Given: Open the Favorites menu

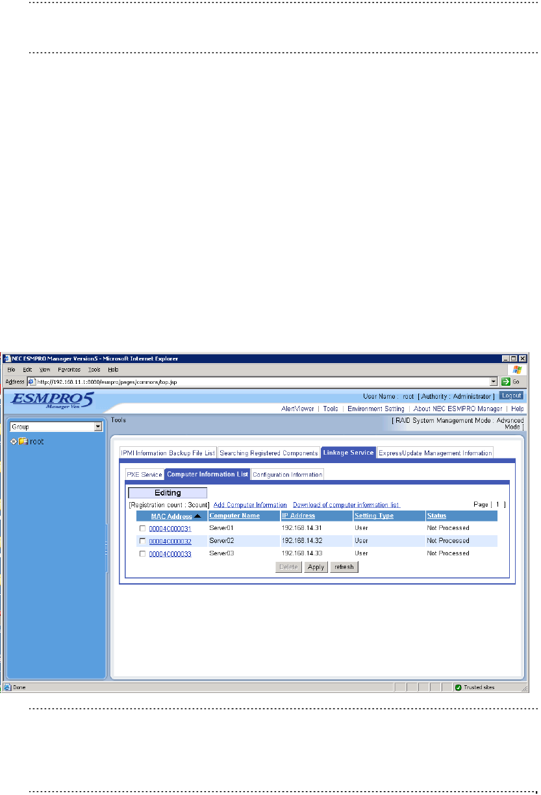Looking at the screenshot, I should pyautogui.click(x=69, y=369).
